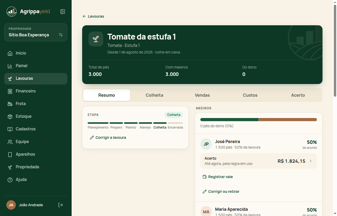Image resolution: width=337 pixels, height=216 pixels.
Task: Click the Equipe people icon
Action: tap(10, 142)
